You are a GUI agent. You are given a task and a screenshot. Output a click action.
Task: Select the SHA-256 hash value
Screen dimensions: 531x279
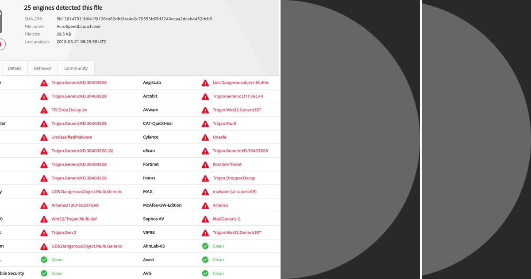(x=134, y=19)
